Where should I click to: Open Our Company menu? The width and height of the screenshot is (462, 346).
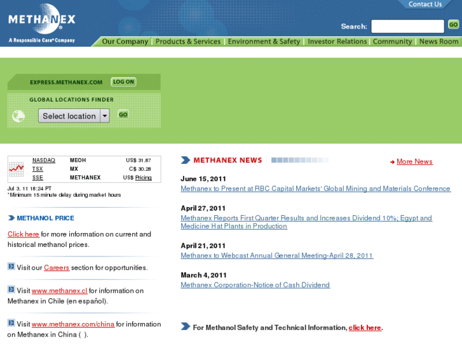(125, 41)
